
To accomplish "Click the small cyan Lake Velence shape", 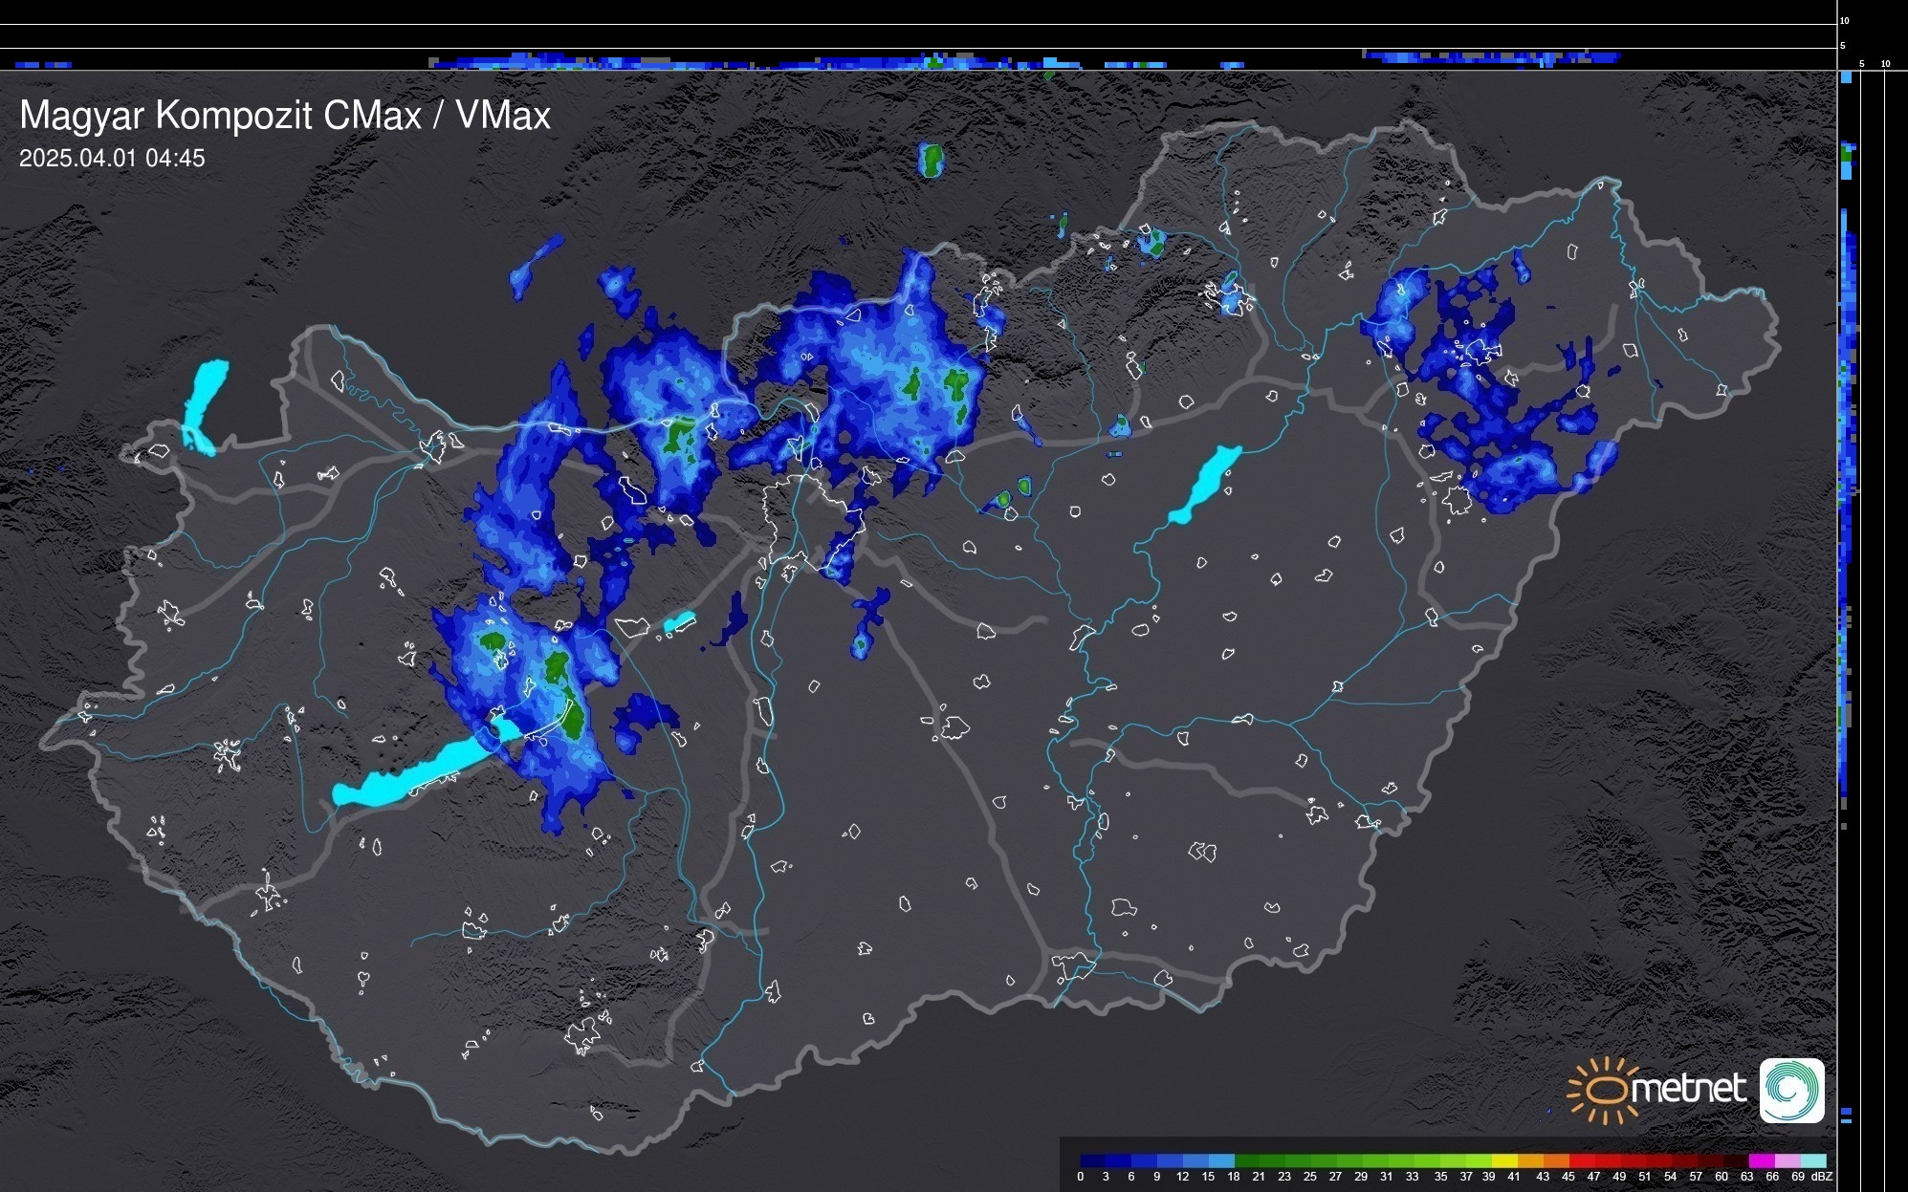I will (679, 622).
